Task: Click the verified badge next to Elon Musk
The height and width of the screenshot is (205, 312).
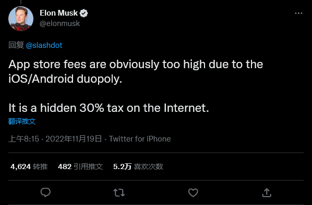Action: [84, 14]
